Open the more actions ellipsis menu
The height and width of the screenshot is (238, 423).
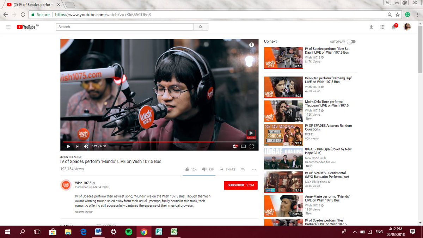[x=254, y=170]
